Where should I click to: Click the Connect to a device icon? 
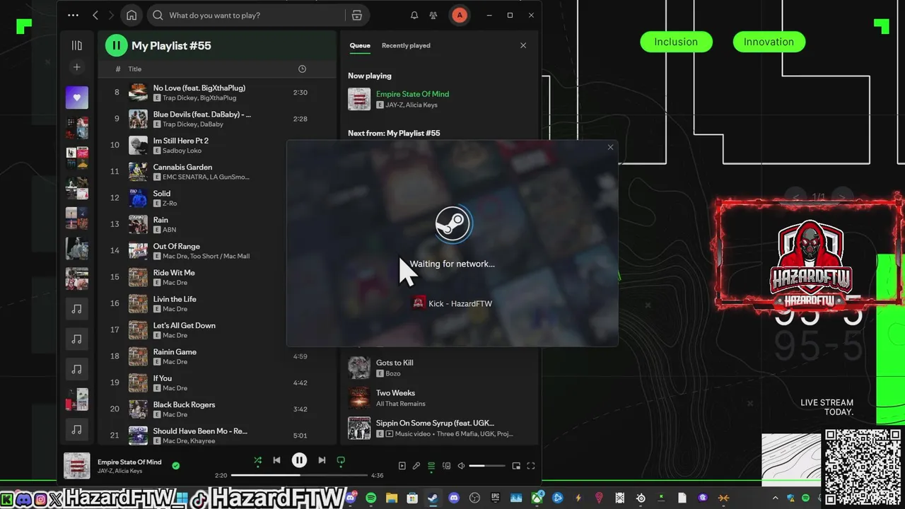(446, 466)
